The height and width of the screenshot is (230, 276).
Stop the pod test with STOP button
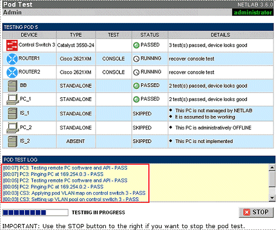(x=256, y=212)
